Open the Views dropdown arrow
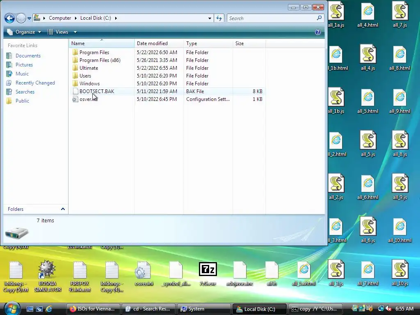Image resolution: width=420 pixels, height=315 pixels. click(75, 32)
